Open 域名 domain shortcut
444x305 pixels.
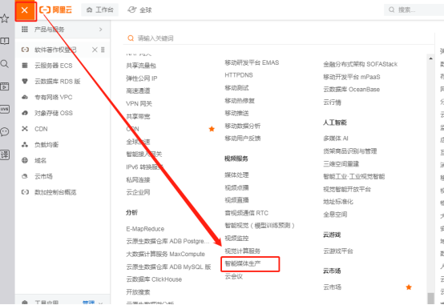click(x=40, y=161)
